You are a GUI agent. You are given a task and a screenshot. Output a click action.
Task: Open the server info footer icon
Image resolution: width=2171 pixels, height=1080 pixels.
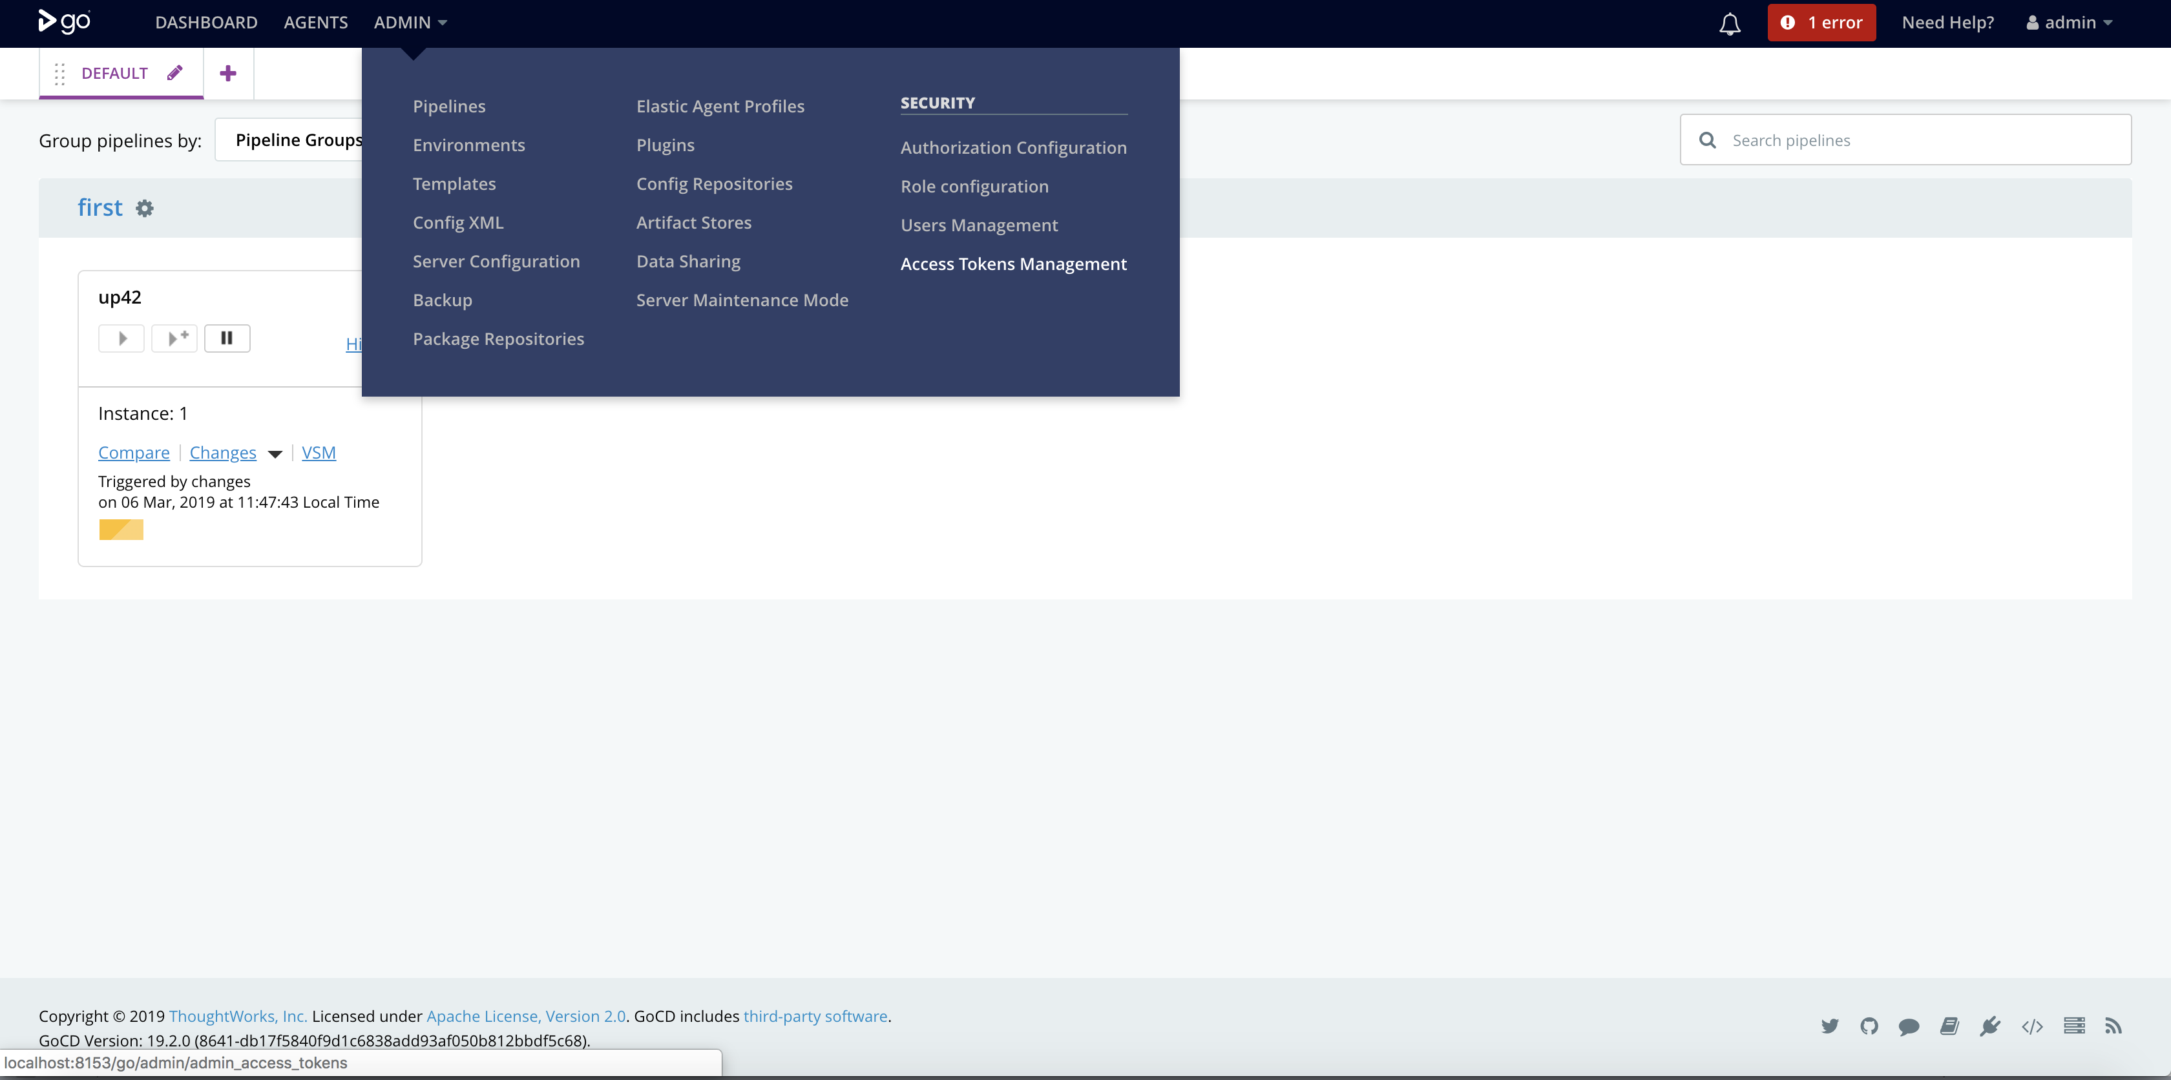coord(2074,1026)
